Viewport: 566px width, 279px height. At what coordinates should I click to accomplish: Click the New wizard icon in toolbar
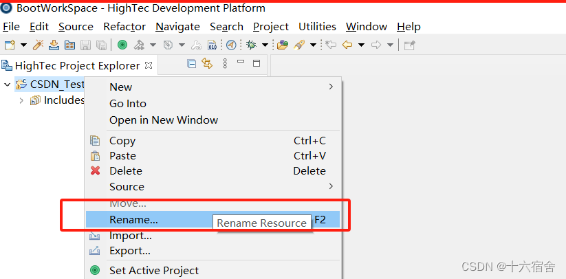click(x=10, y=45)
